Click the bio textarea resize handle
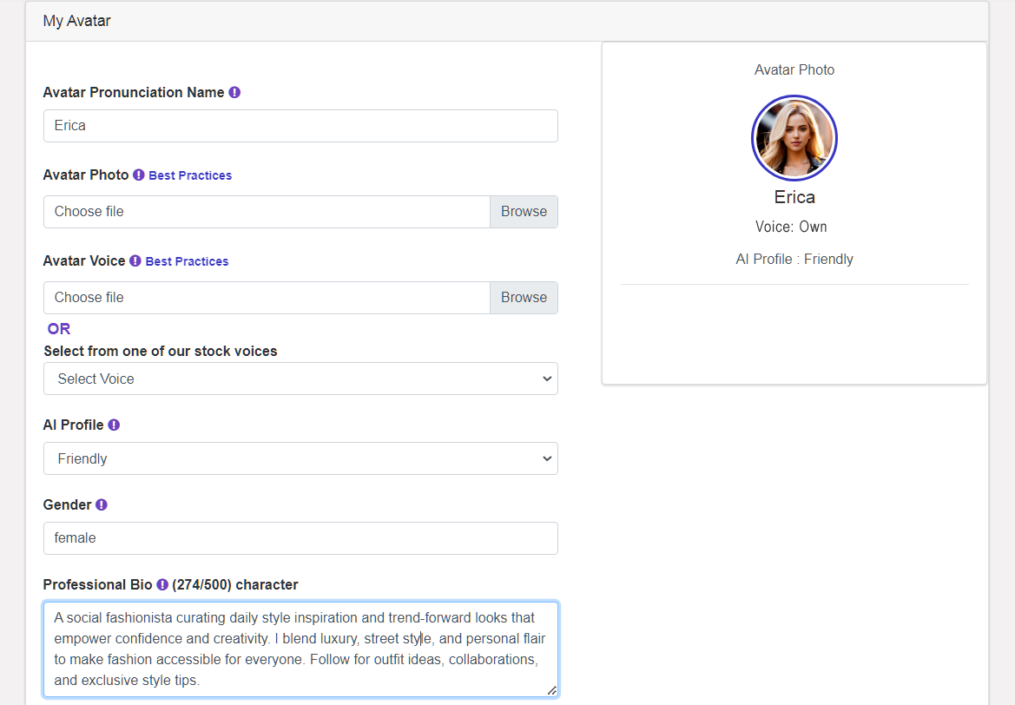This screenshot has width=1015, height=705. [552, 691]
